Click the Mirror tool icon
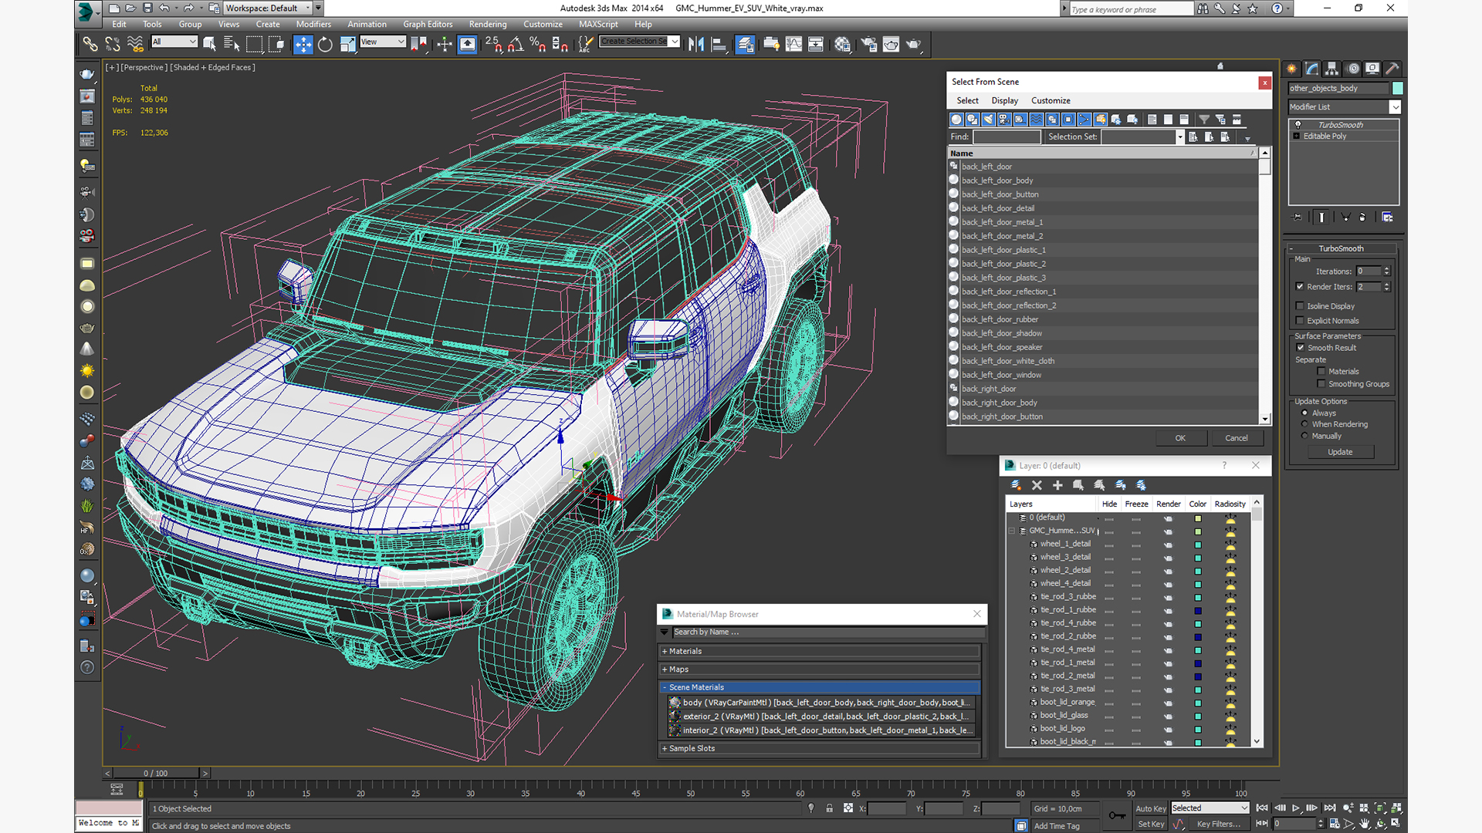The height and width of the screenshot is (833, 1482). pyautogui.click(x=695, y=44)
